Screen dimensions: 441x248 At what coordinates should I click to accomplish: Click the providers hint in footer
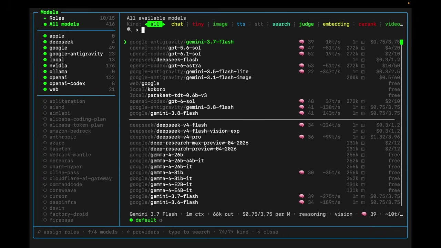143,232
